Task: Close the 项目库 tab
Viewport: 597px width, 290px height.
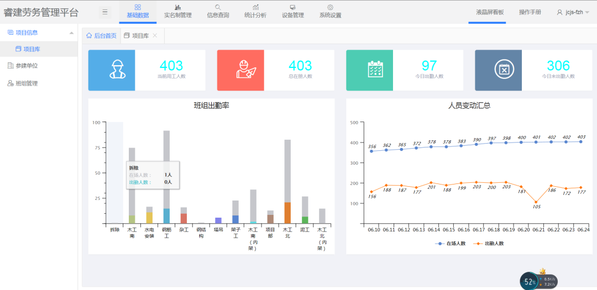Action: point(155,36)
